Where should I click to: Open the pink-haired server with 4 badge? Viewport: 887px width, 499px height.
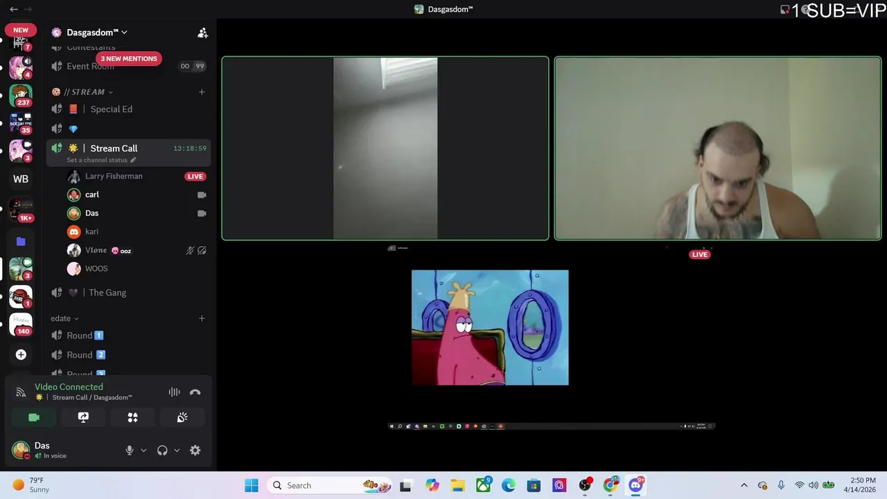pyautogui.click(x=21, y=67)
